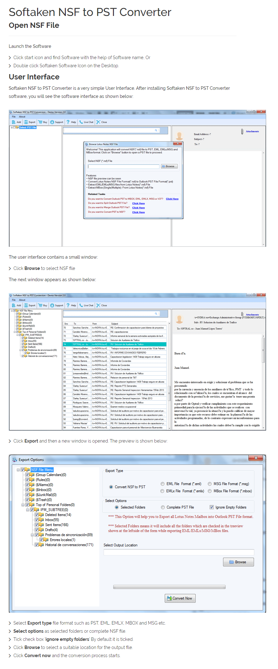278x669 pixels.
Task: Click the Inbox(55) folder icon in Export Options
Action: tap(41, 520)
